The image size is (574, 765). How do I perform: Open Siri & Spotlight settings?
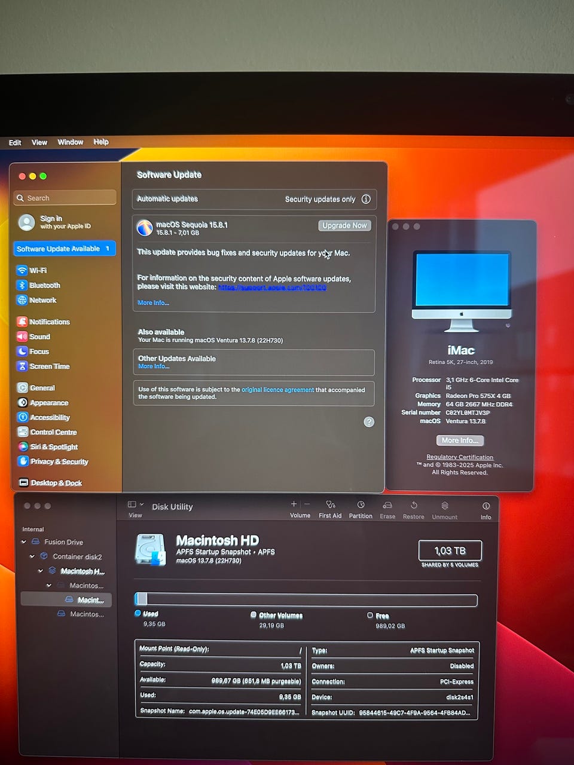(48, 447)
